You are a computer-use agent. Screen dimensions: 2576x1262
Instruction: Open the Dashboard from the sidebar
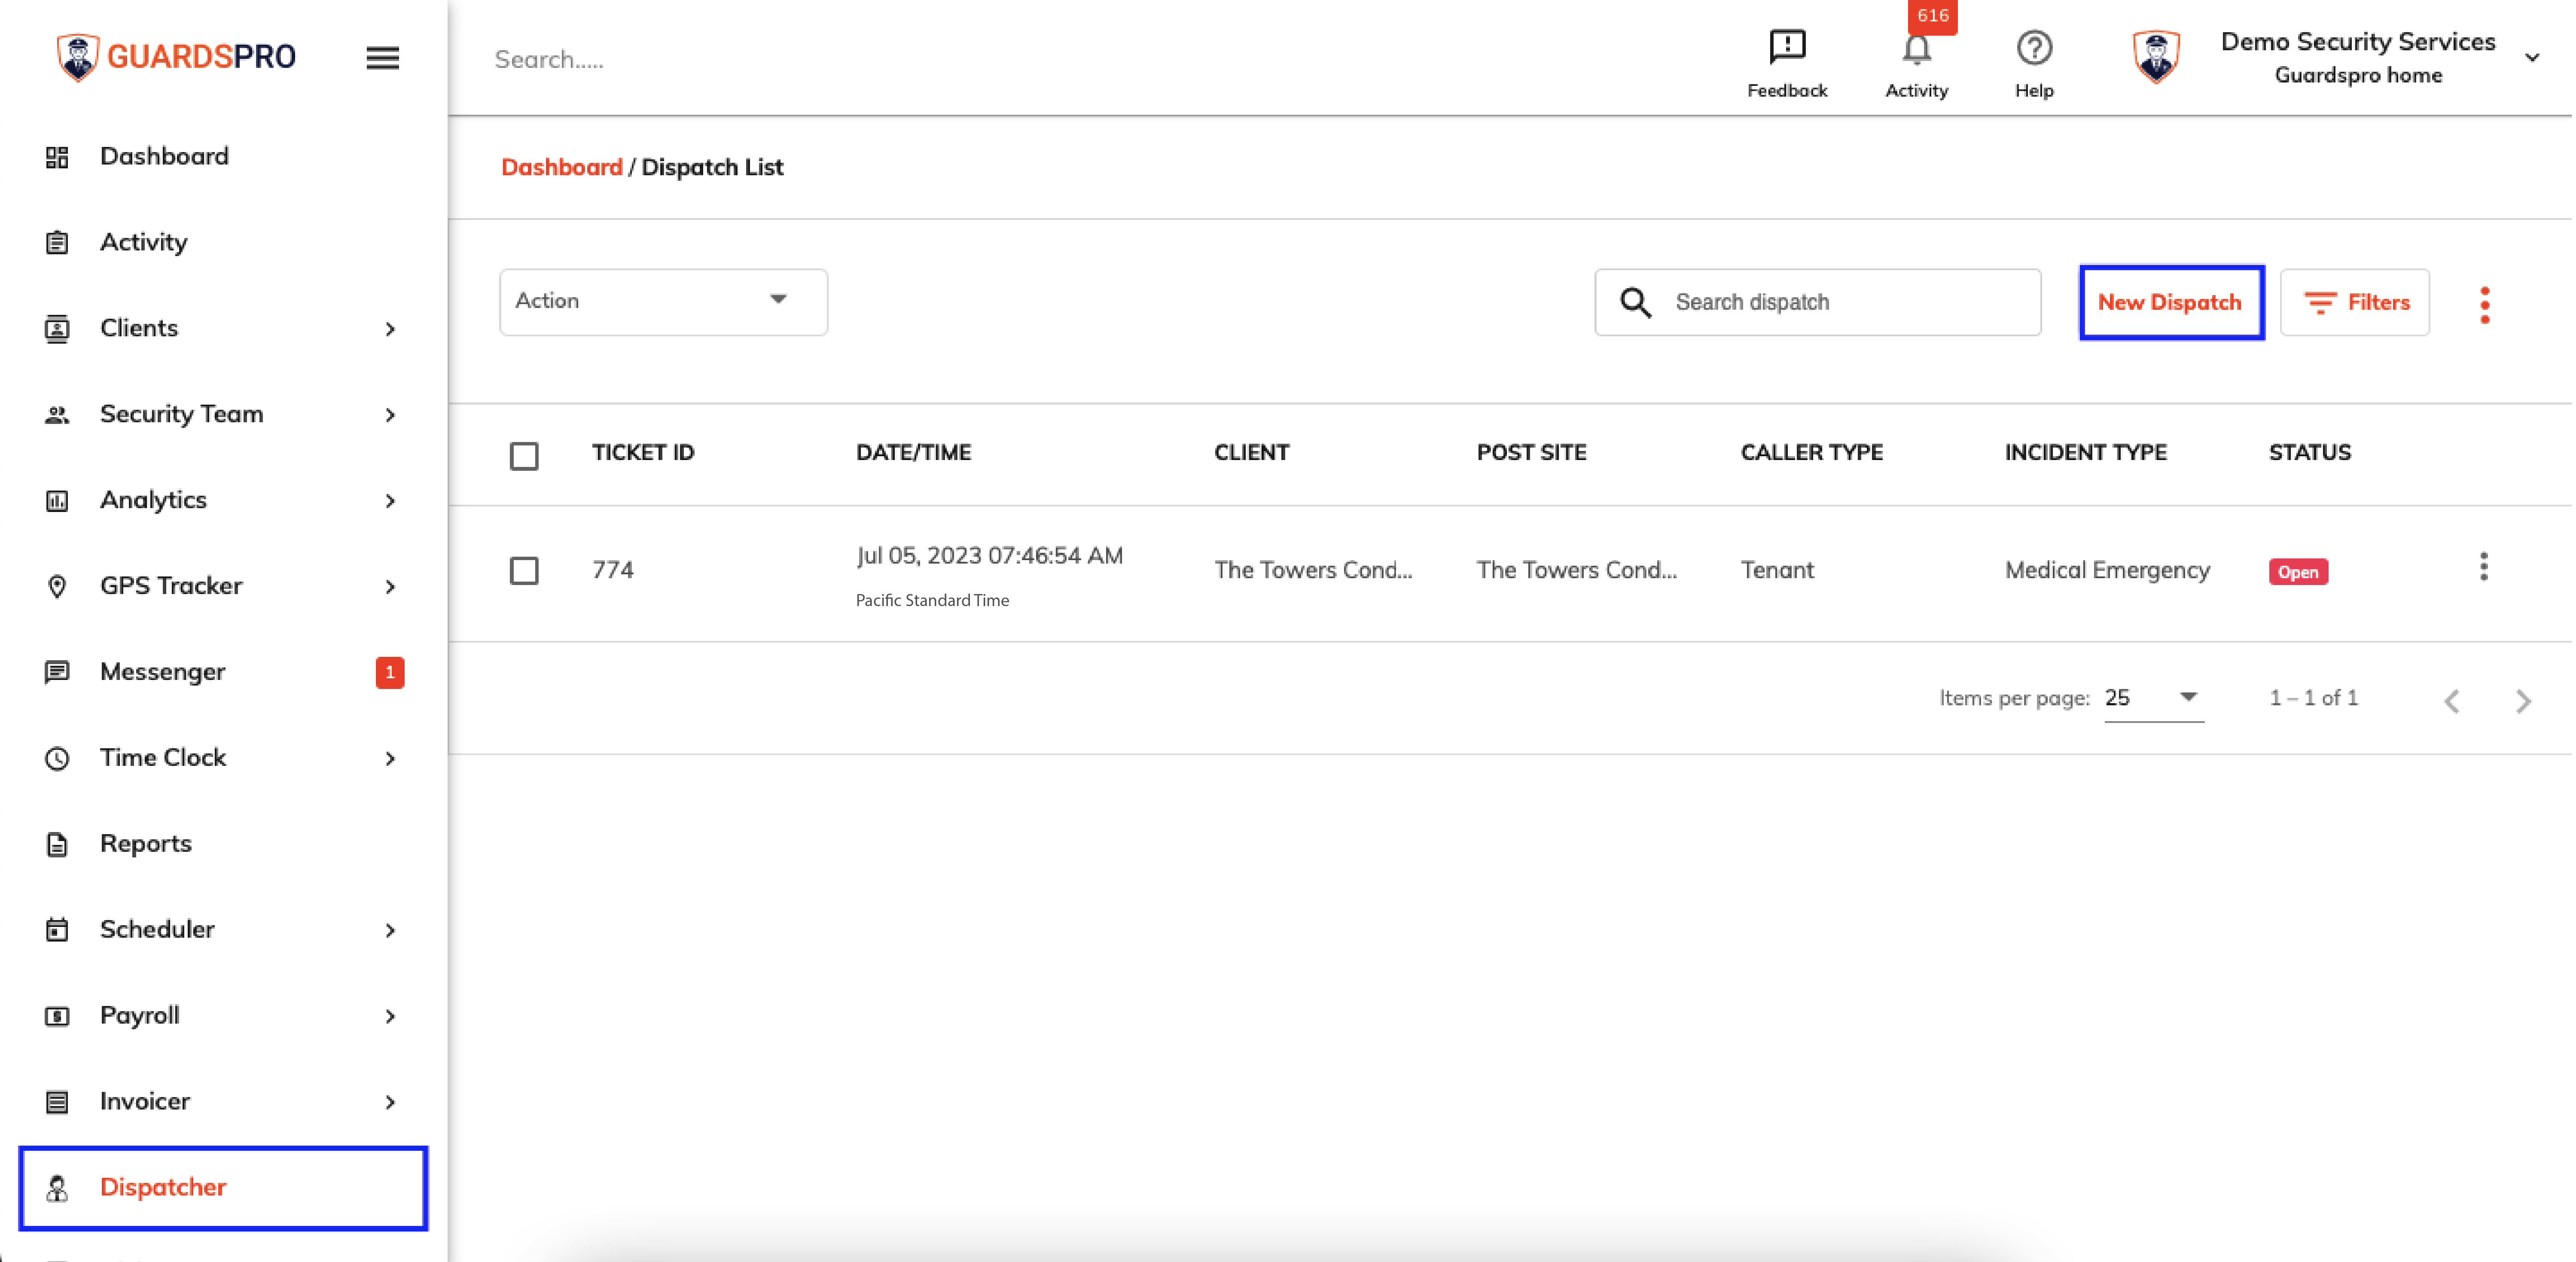pos(164,156)
